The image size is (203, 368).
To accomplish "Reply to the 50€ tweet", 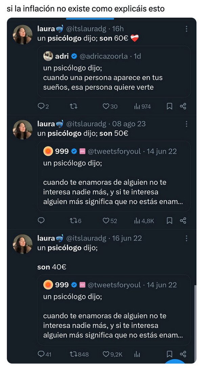I will click(x=41, y=221).
